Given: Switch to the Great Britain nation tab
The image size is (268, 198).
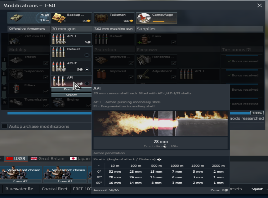Looking at the screenshot, I should (47, 158).
